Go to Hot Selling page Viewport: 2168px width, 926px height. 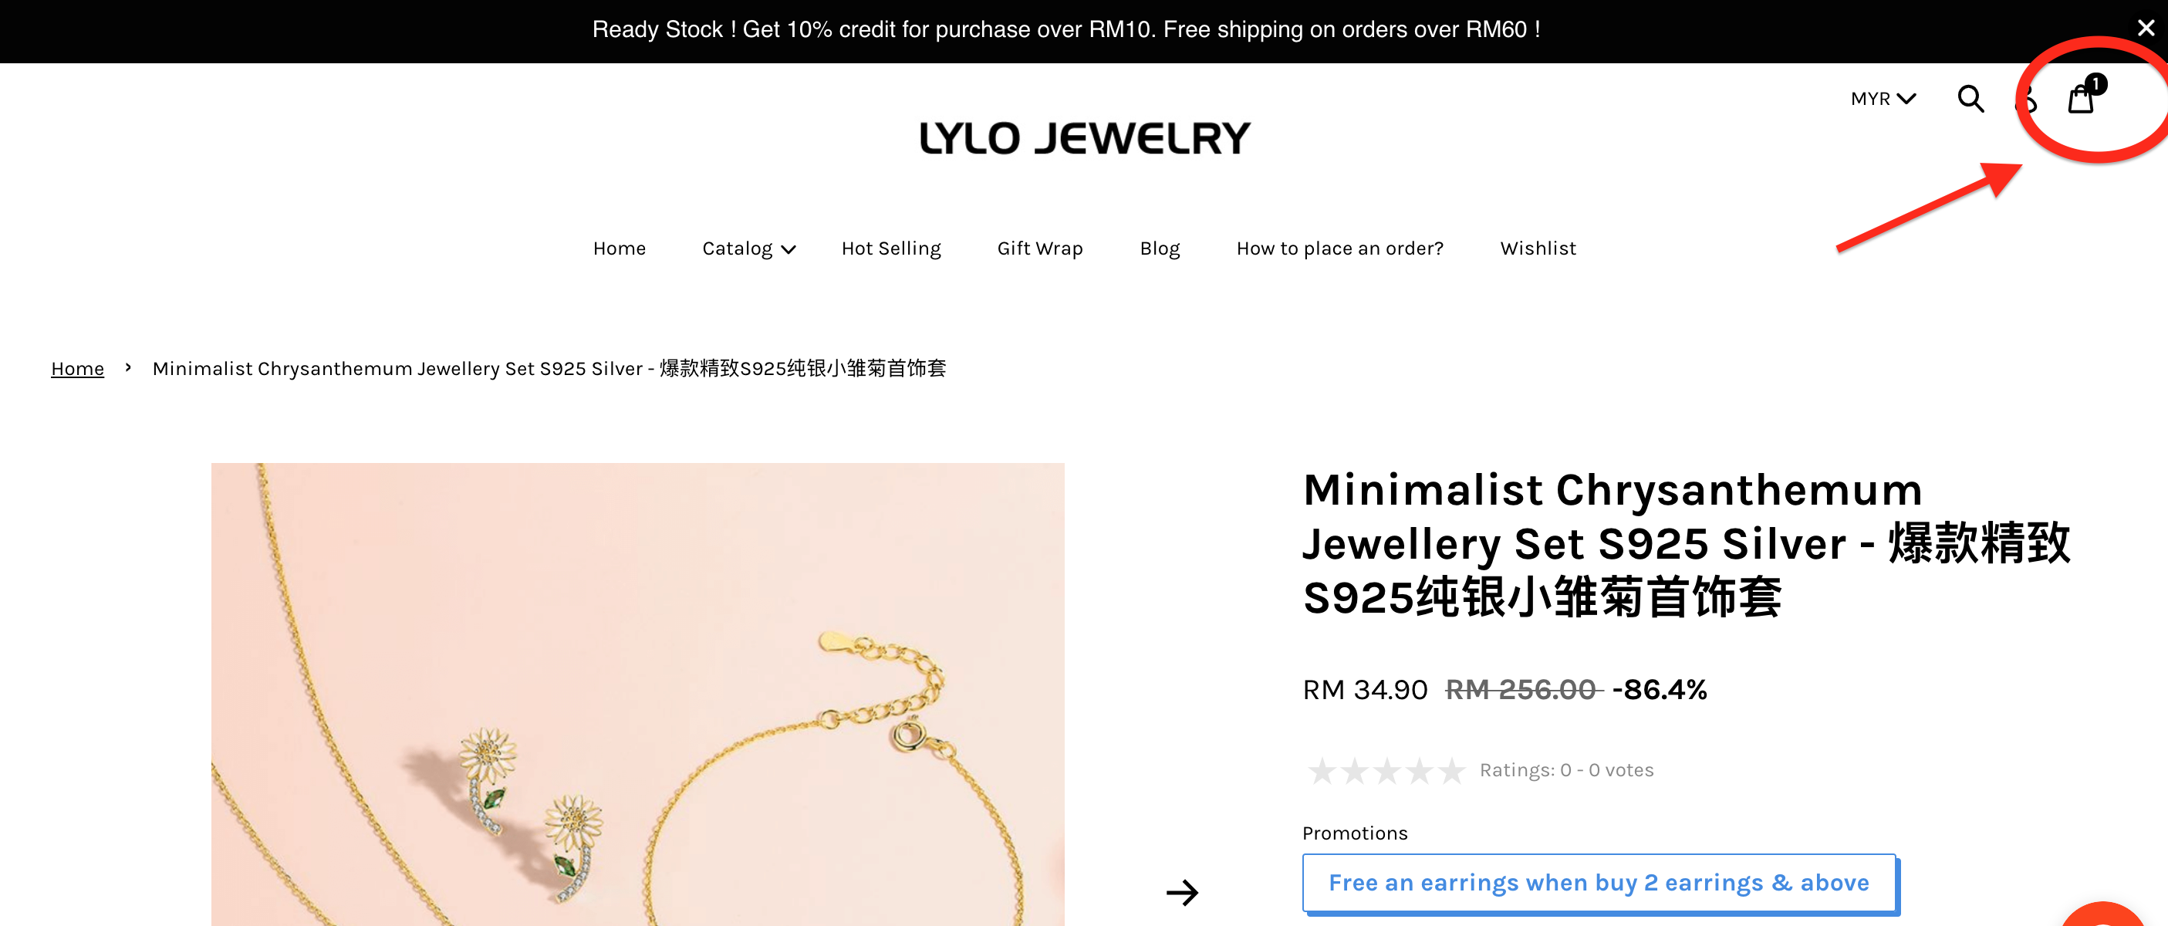pos(890,248)
